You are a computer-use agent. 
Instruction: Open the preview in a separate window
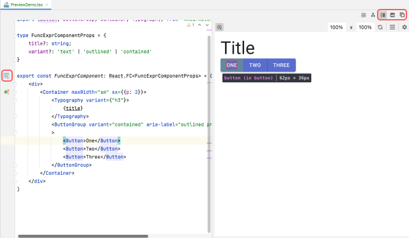402,15
